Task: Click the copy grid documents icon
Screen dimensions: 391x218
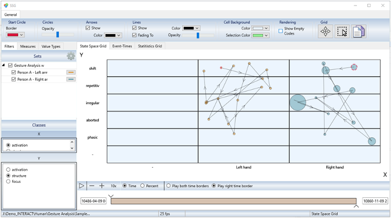Action: [359, 31]
